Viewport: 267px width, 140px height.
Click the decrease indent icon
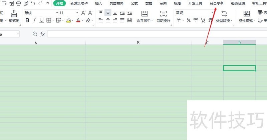pos(122,13)
